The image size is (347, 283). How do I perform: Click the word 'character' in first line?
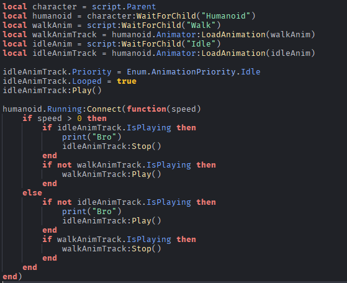coord(55,7)
